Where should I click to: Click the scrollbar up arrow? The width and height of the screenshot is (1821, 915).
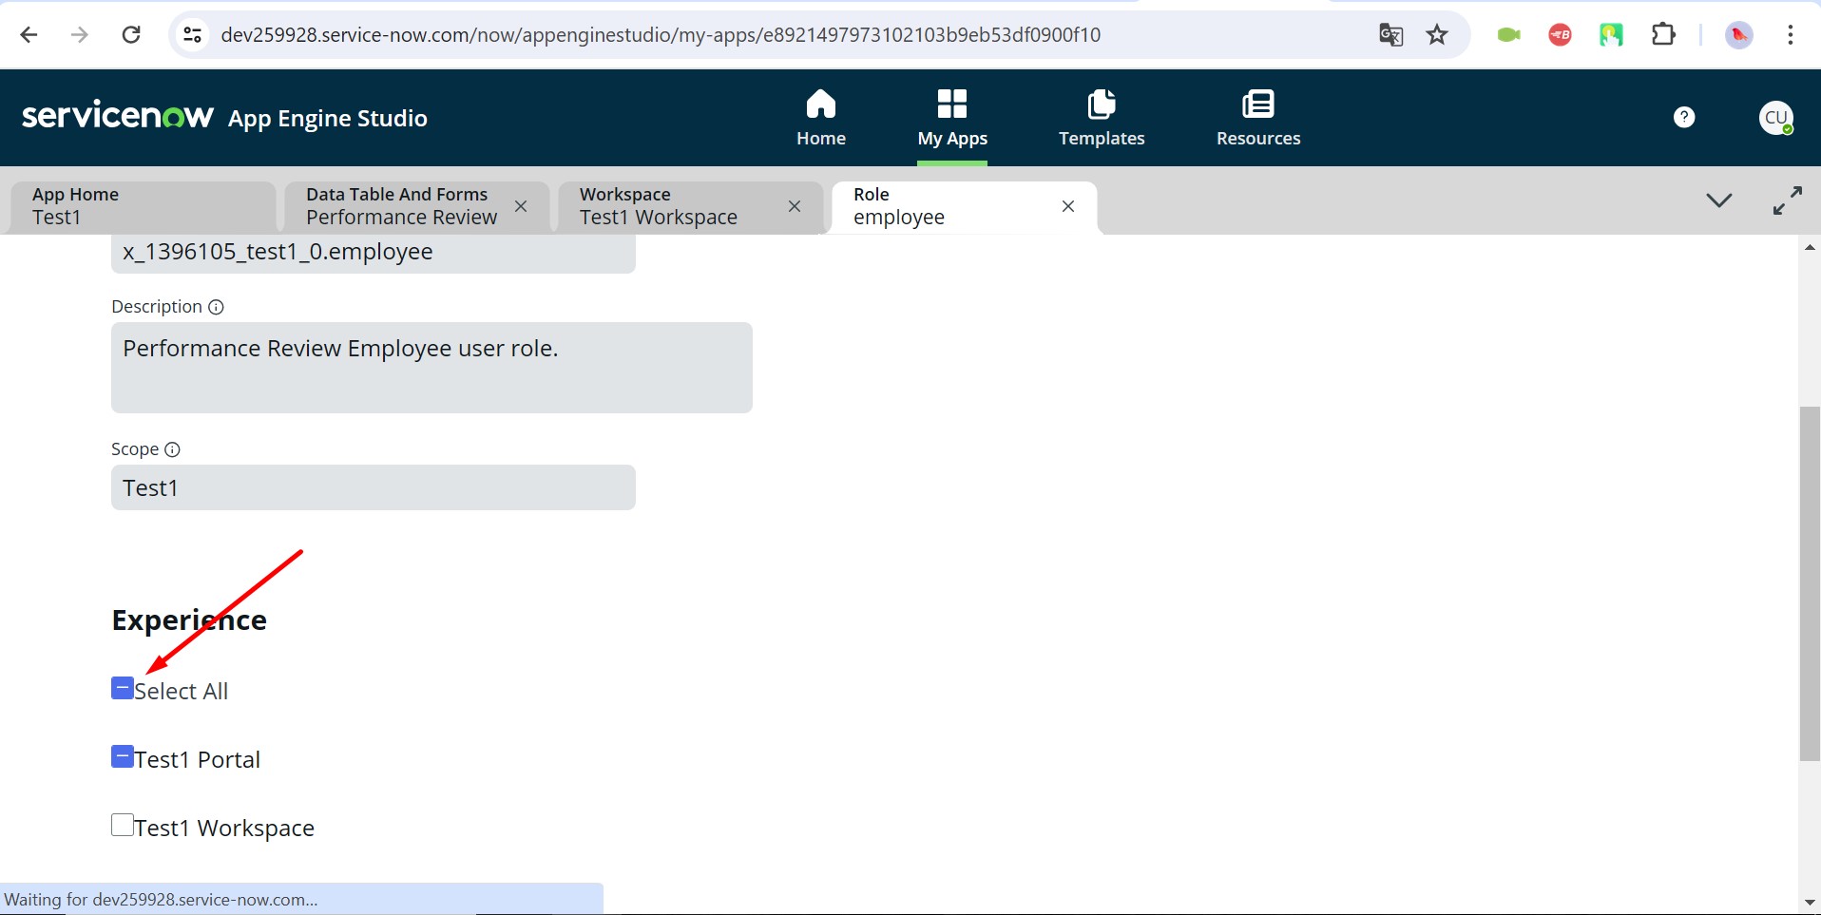pyautogui.click(x=1810, y=247)
